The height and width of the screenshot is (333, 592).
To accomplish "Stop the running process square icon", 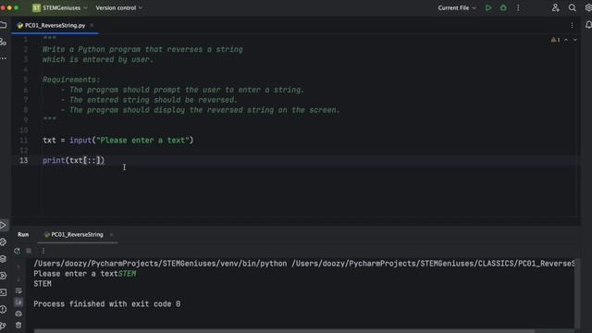I will coord(29,251).
